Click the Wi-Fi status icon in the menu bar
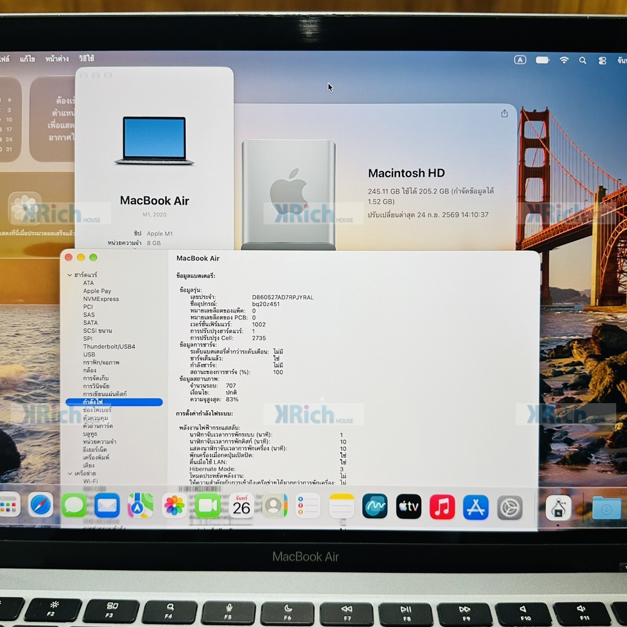627x627 pixels. pos(564,60)
